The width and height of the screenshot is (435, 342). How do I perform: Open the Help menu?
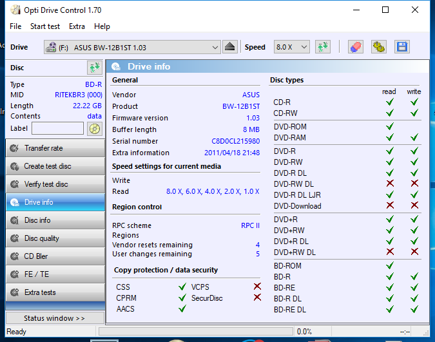pos(102,26)
